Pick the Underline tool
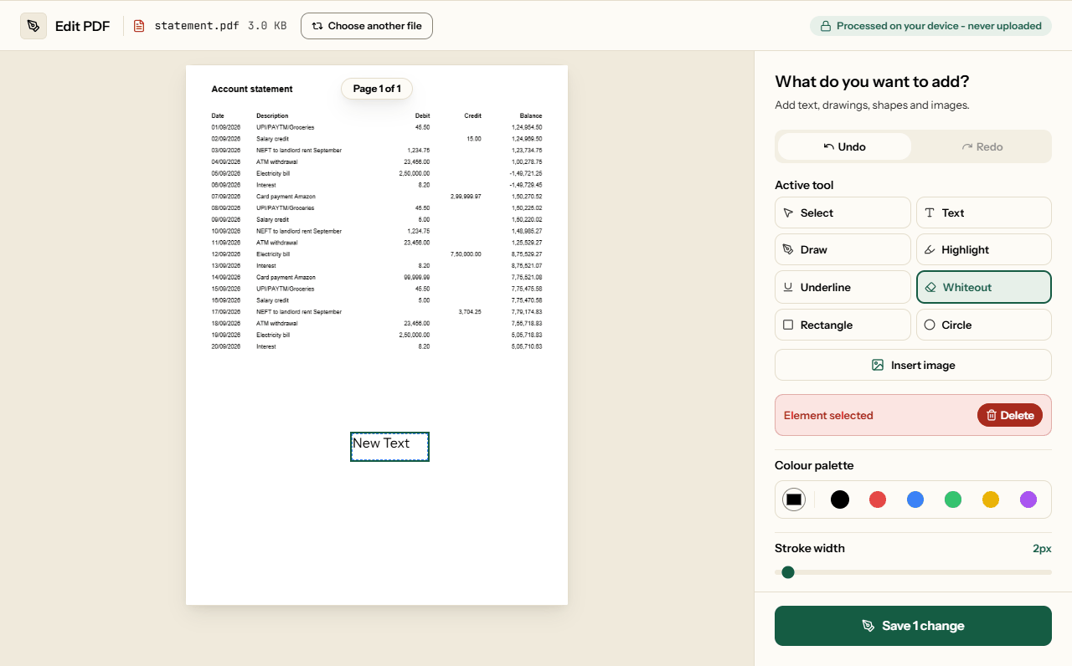1072x666 pixels. (843, 287)
